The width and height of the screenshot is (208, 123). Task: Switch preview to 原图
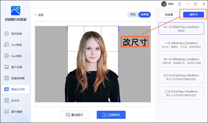(x=133, y=15)
